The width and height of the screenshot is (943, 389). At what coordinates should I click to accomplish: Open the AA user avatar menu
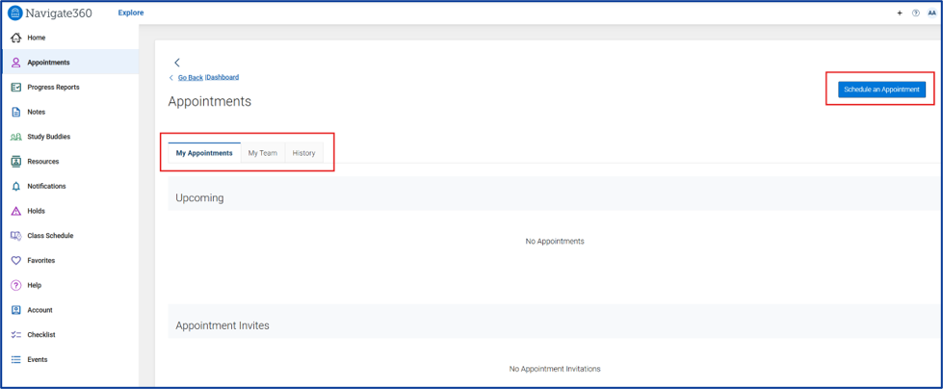(x=932, y=13)
